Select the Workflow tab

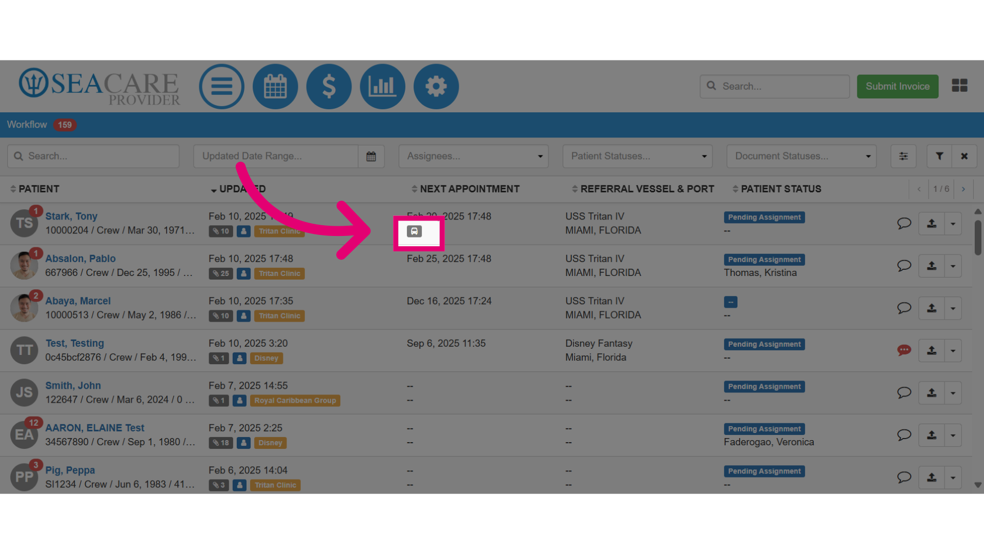[27, 125]
